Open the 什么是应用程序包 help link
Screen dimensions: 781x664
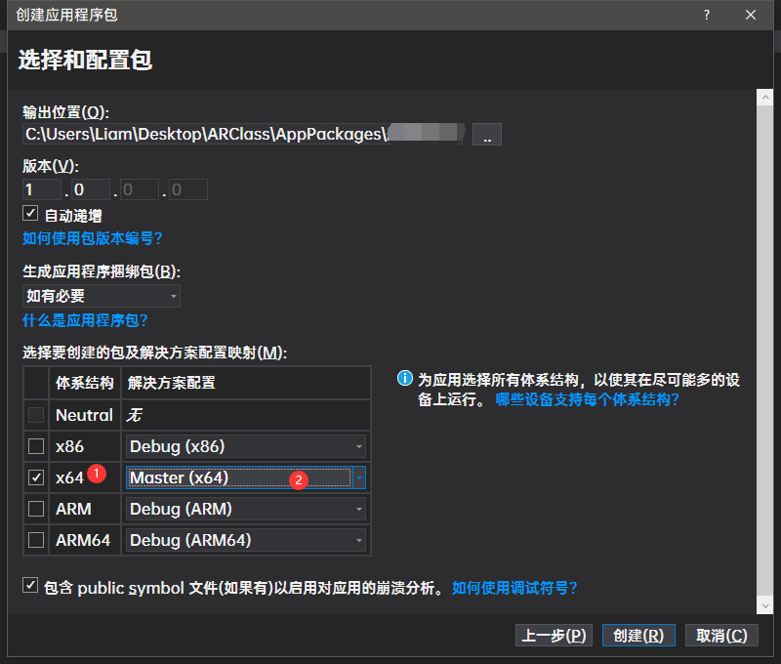click(83, 322)
